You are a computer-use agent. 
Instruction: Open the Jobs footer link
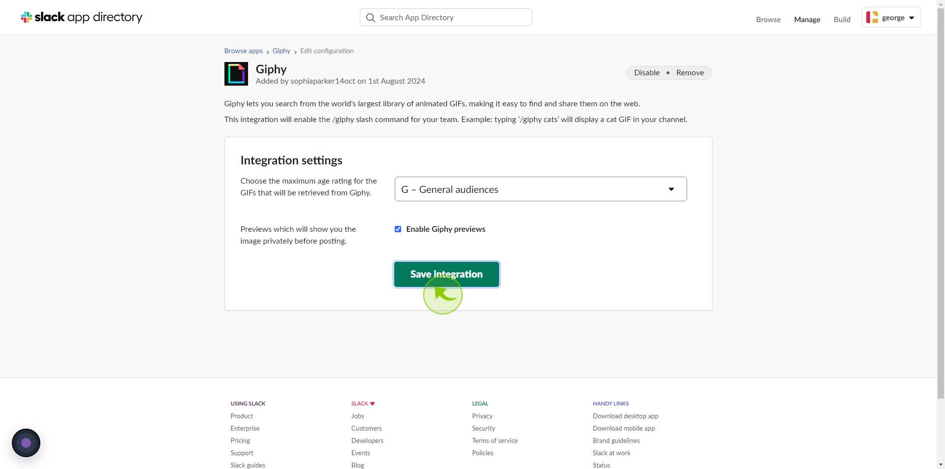pos(358,416)
